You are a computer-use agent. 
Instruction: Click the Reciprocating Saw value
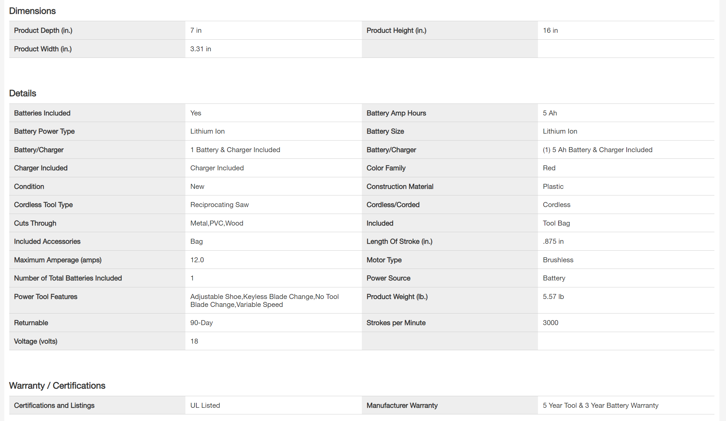click(219, 205)
